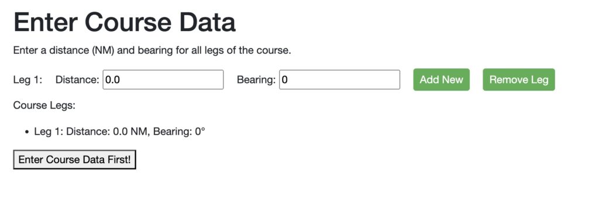Click the Course Legs: section label
Screen dimensions: 599x211
coord(44,105)
